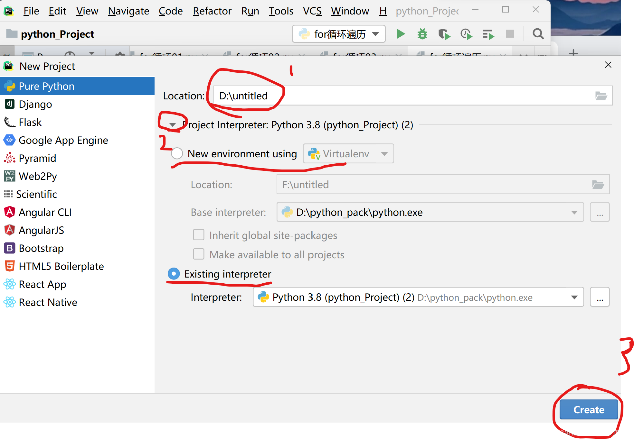Browse folder icon in environment Location field
Image resolution: width=634 pixels, height=439 pixels.
pyautogui.click(x=598, y=185)
